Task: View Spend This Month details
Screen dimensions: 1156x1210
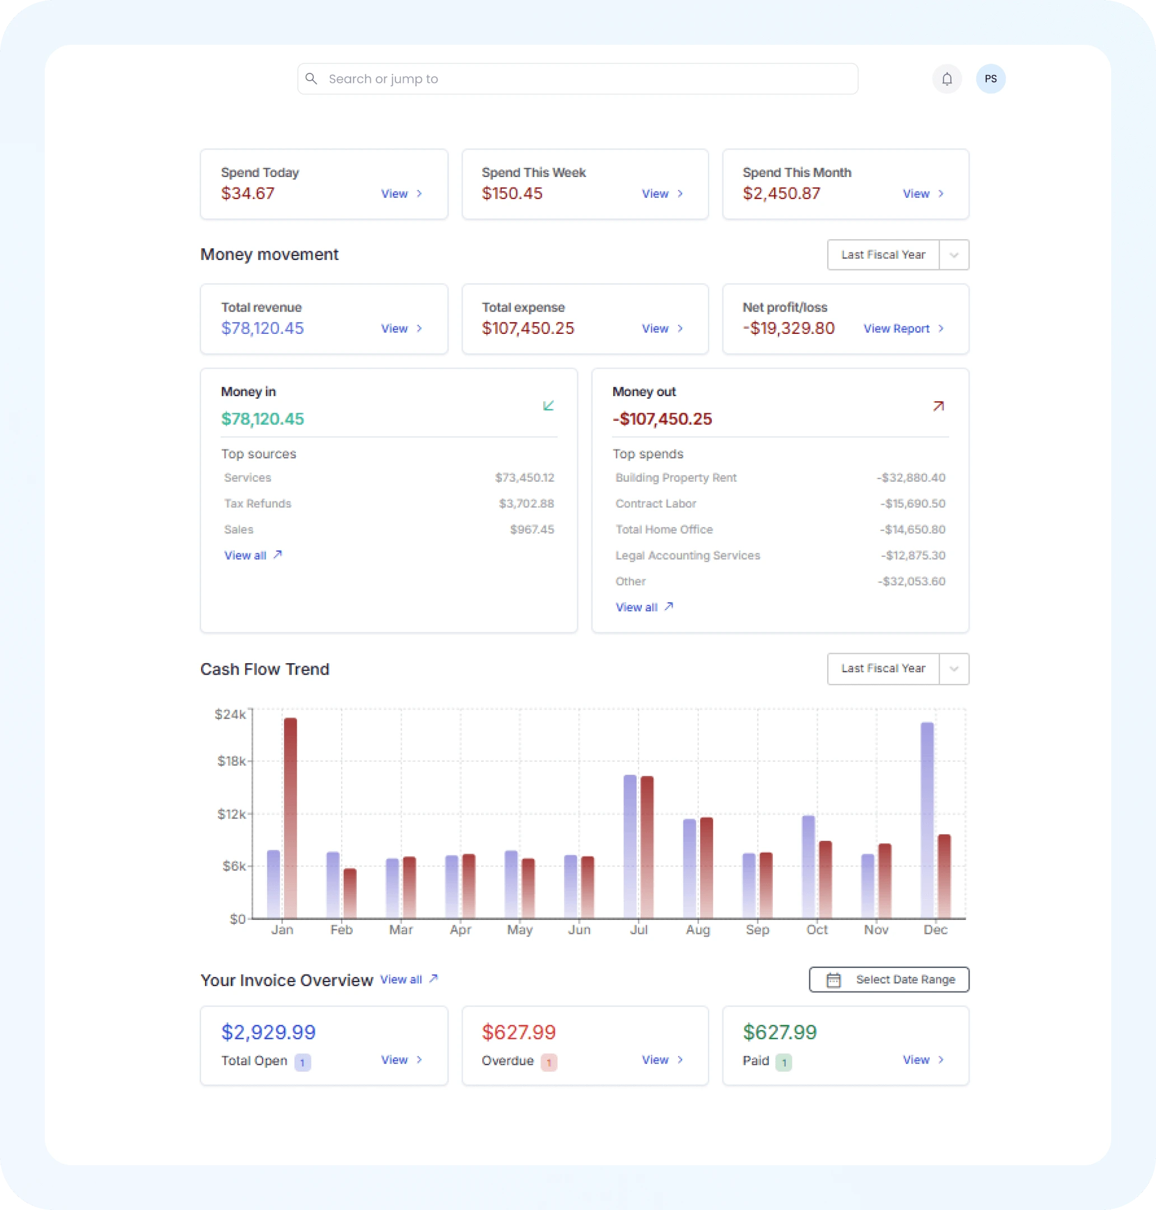Action: tap(923, 194)
